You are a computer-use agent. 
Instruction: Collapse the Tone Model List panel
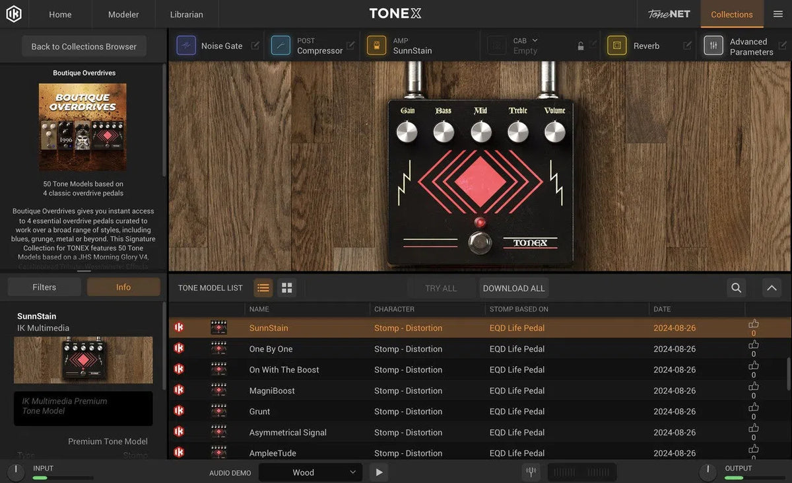coord(772,288)
